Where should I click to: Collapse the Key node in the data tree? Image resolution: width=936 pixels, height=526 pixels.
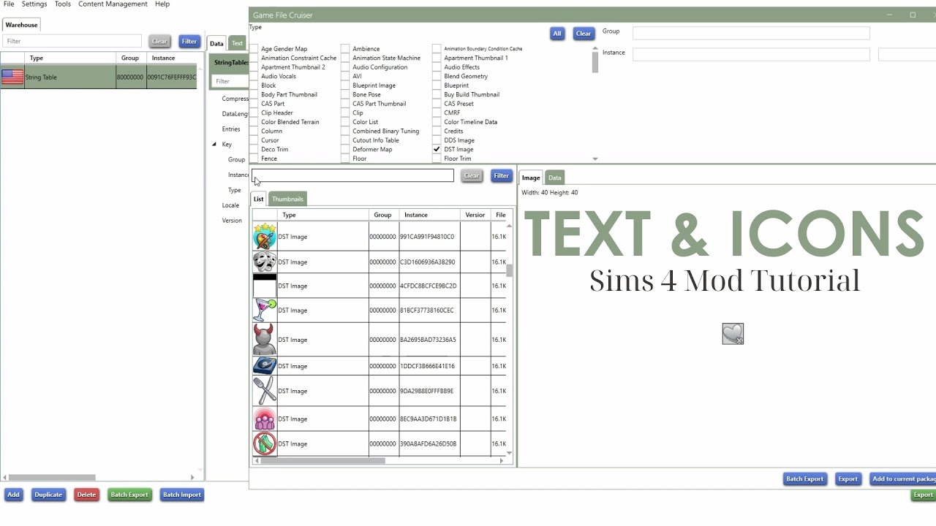click(215, 145)
